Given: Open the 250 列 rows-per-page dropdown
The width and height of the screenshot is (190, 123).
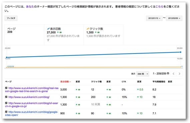Looking at the screenshot, I should pyautogui.click(x=143, y=74).
